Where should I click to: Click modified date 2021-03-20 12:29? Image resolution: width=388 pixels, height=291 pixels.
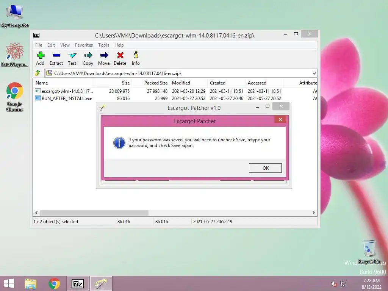tap(189, 91)
